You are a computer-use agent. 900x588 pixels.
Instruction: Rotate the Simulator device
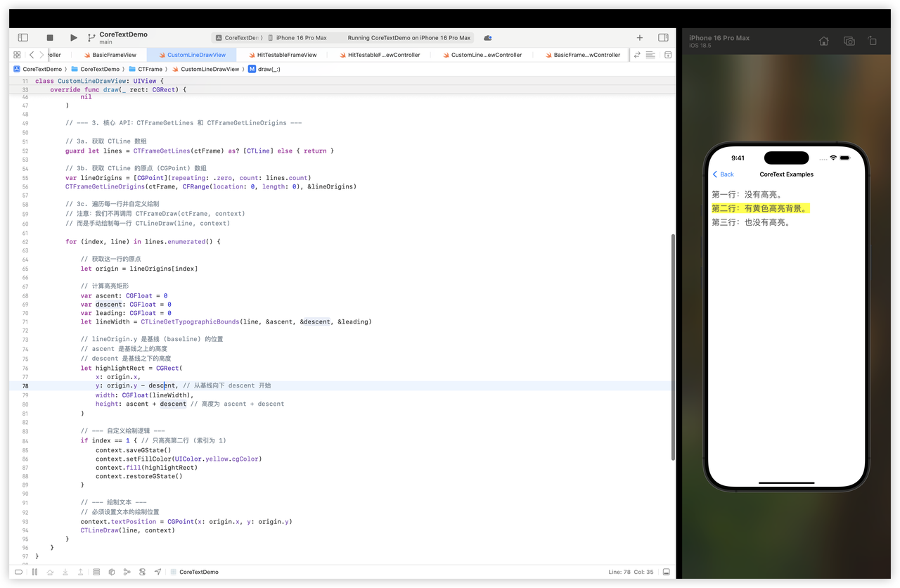point(872,41)
